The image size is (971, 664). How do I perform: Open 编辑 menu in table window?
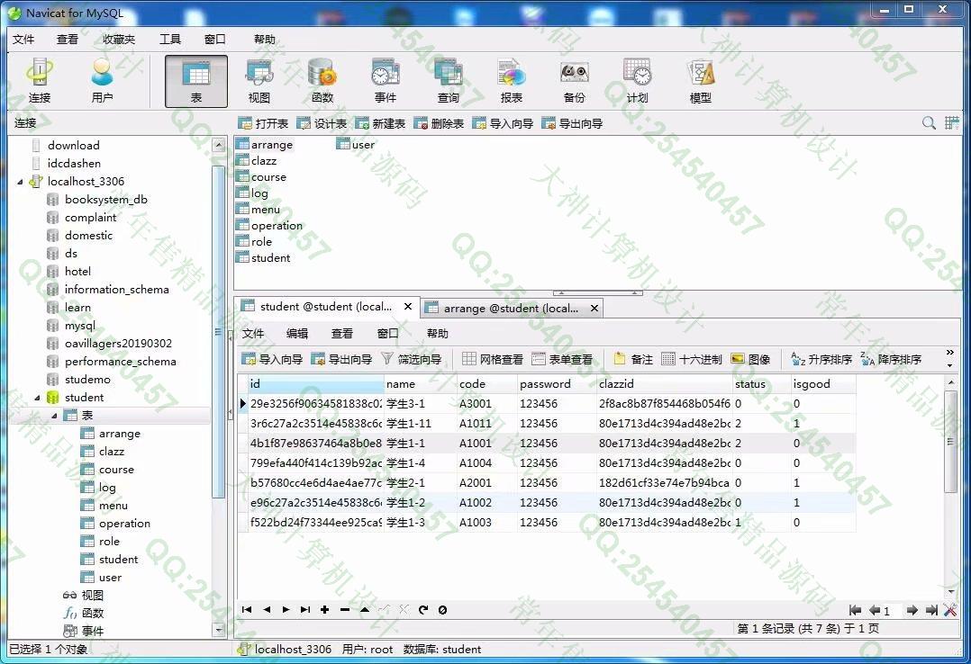pyautogui.click(x=297, y=334)
